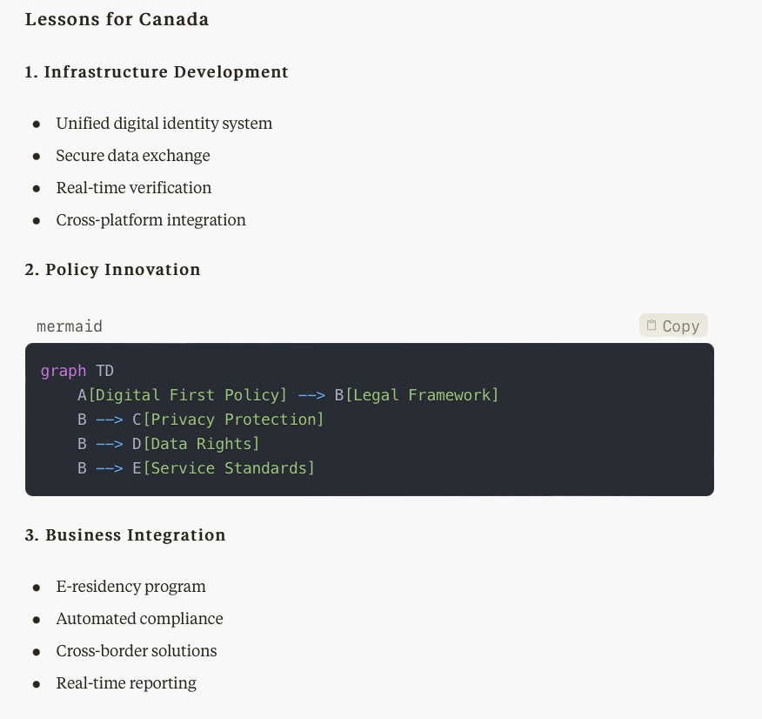The image size is (762, 719).
Task: Click Unified digital identity system bullet
Action: (164, 124)
